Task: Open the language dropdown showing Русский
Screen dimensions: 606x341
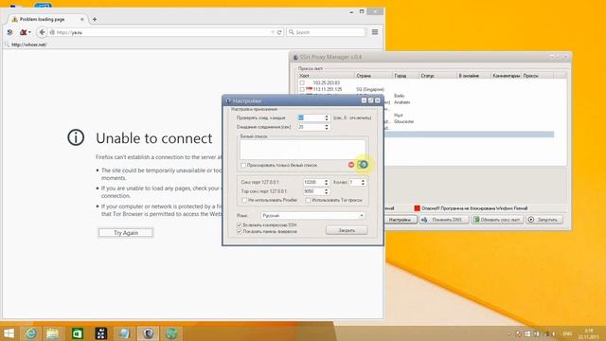Action: [312, 215]
